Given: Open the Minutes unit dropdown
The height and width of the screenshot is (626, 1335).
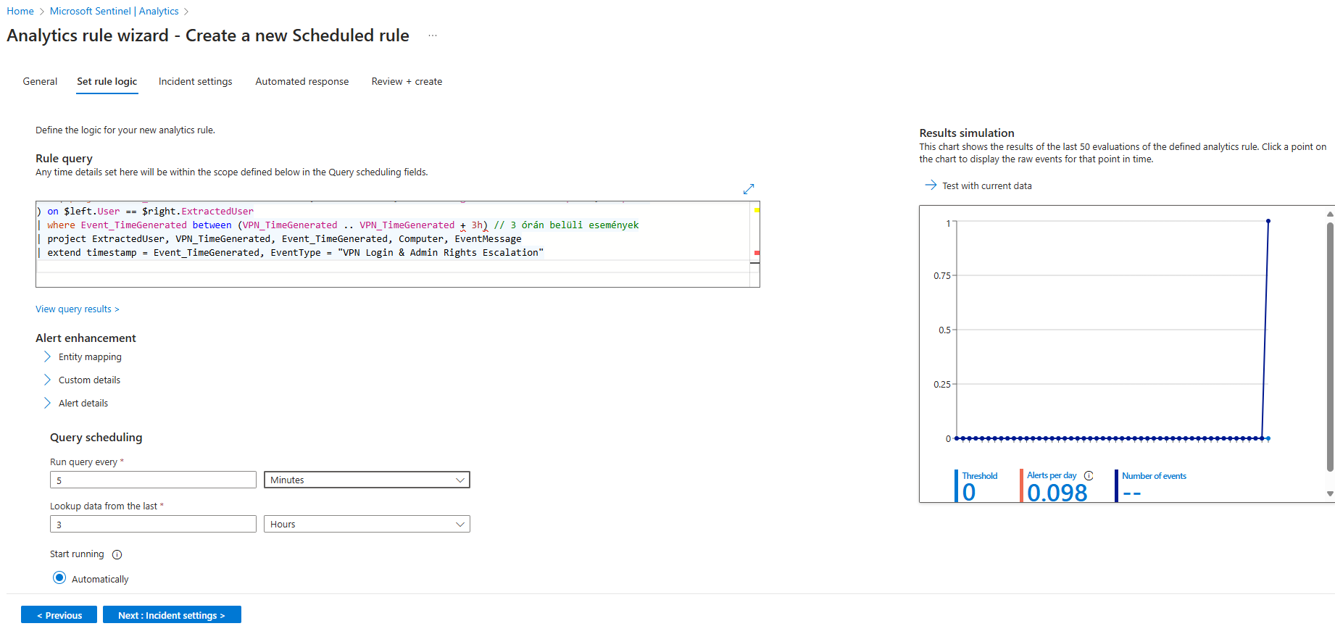Looking at the screenshot, I should pyautogui.click(x=367, y=480).
